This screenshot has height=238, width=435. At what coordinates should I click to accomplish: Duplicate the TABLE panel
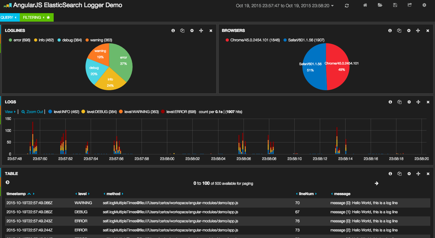pyautogui.click(x=400, y=174)
